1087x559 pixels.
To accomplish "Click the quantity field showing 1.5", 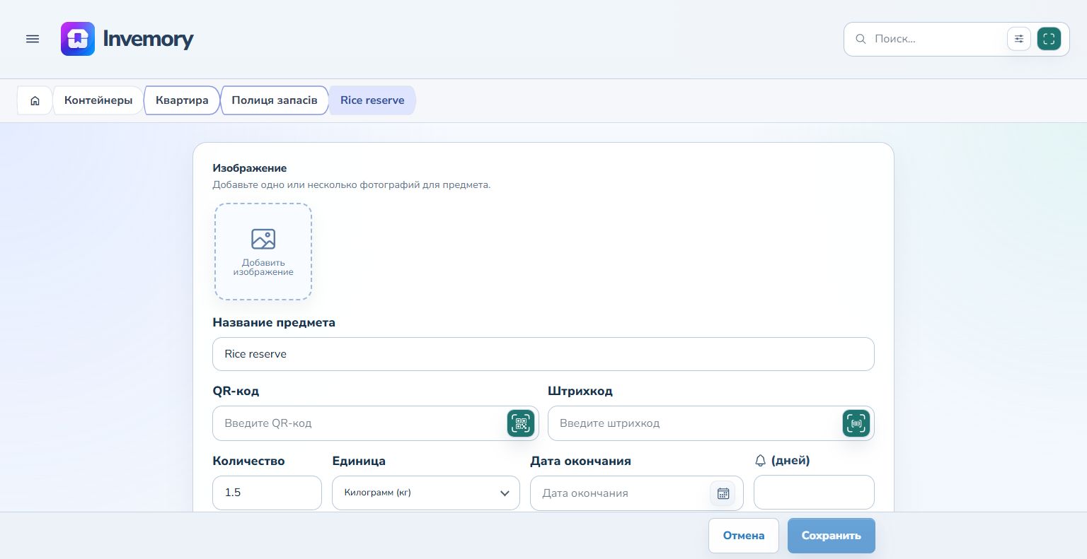I will (267, 493).
